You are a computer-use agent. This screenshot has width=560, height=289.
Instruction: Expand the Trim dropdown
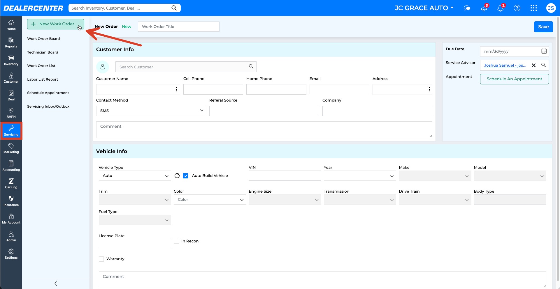tap(135, 200)
